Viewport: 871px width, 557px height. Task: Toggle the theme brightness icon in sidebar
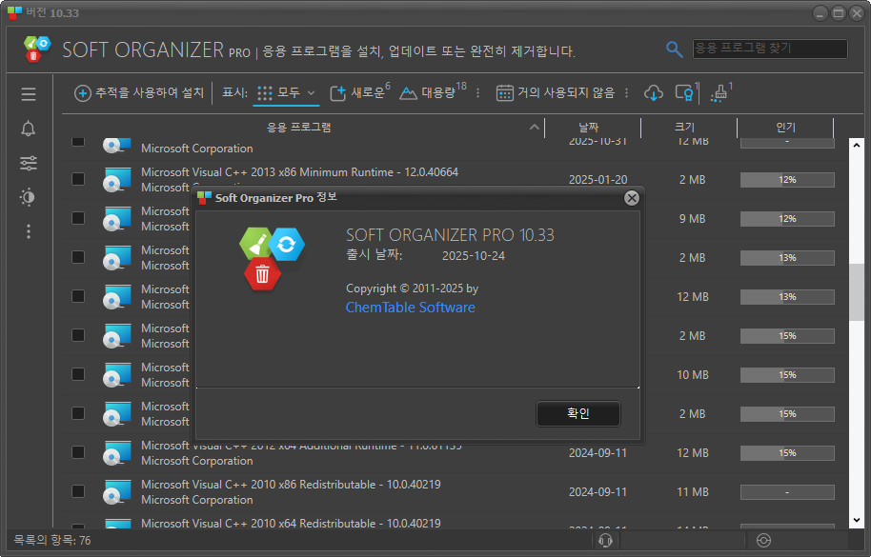click(x=28, y=197)
